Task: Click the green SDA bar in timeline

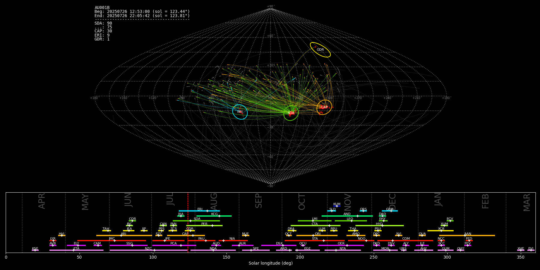Action: [196, 221]
